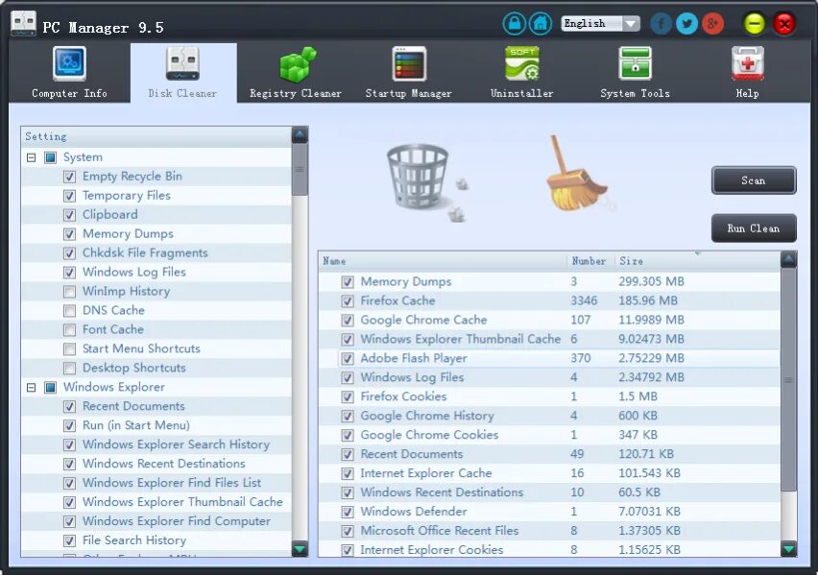Open the Twitter share icon
The image size is (818, 575).
tap(687, 23)
